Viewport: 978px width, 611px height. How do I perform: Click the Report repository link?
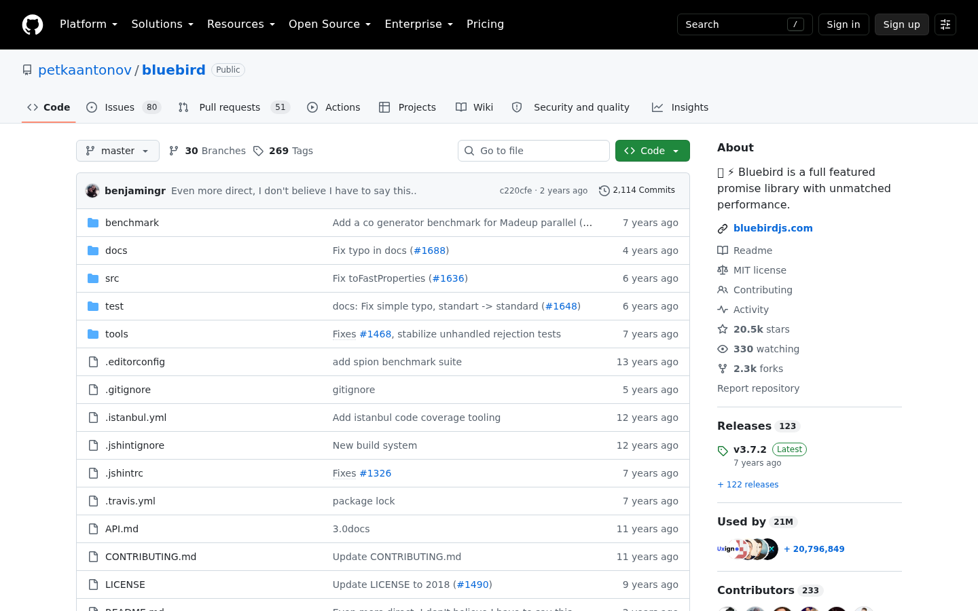click(758, 388)
